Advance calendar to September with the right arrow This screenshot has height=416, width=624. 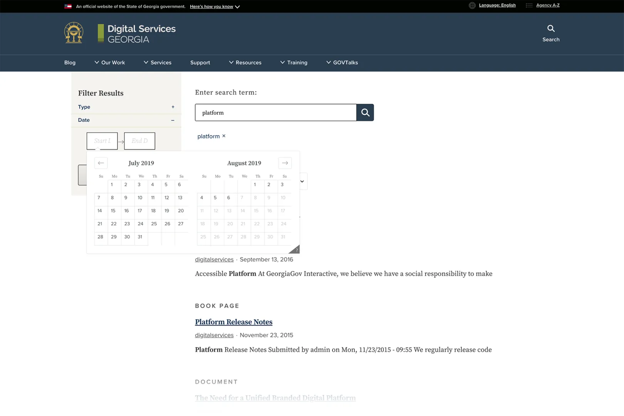[x=285, y=163]
